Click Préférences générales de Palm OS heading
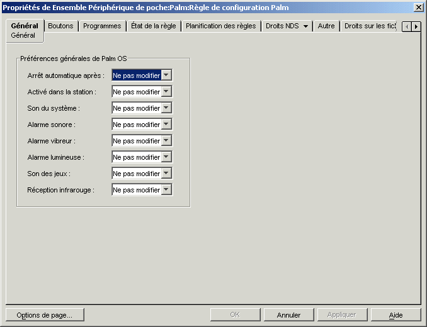The image size is (427, 327). coord(74,58)
